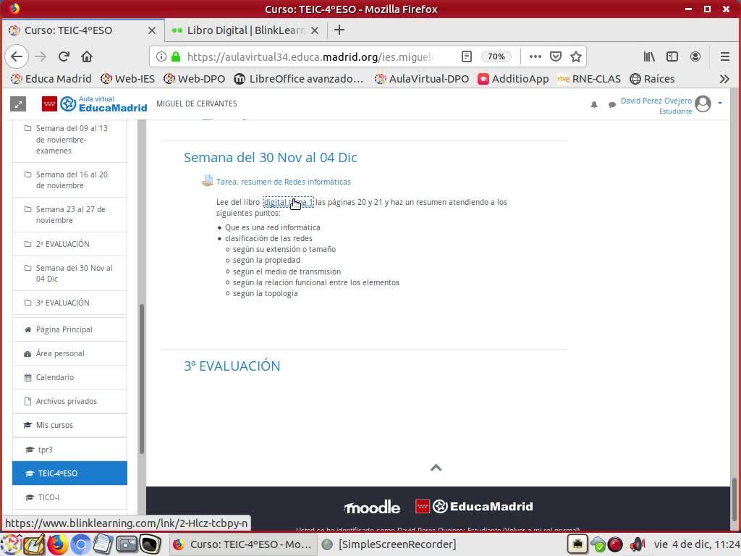
Task: Open Chromium icon in the taskbar
Action: pos(80,544)
